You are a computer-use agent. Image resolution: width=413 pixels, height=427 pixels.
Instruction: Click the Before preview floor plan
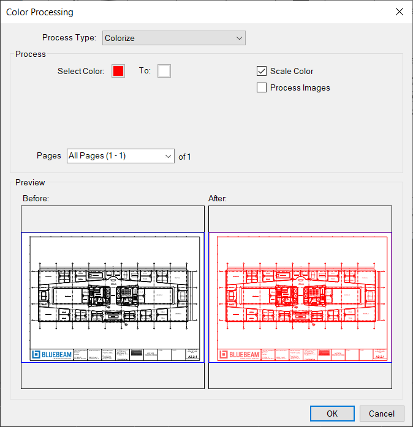[x=113, y=294]
